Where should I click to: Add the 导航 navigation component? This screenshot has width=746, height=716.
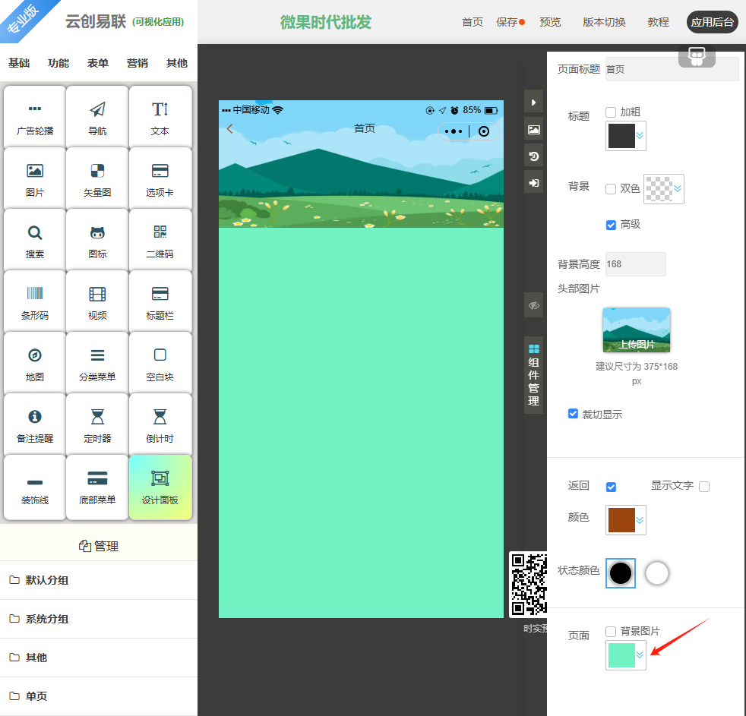[97, 116]
